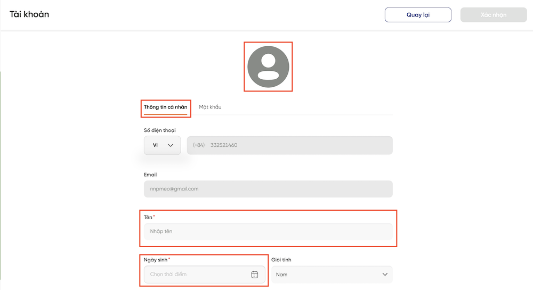Click the (+84) phone prefix
533x290 pixels.
coord(199,145)
